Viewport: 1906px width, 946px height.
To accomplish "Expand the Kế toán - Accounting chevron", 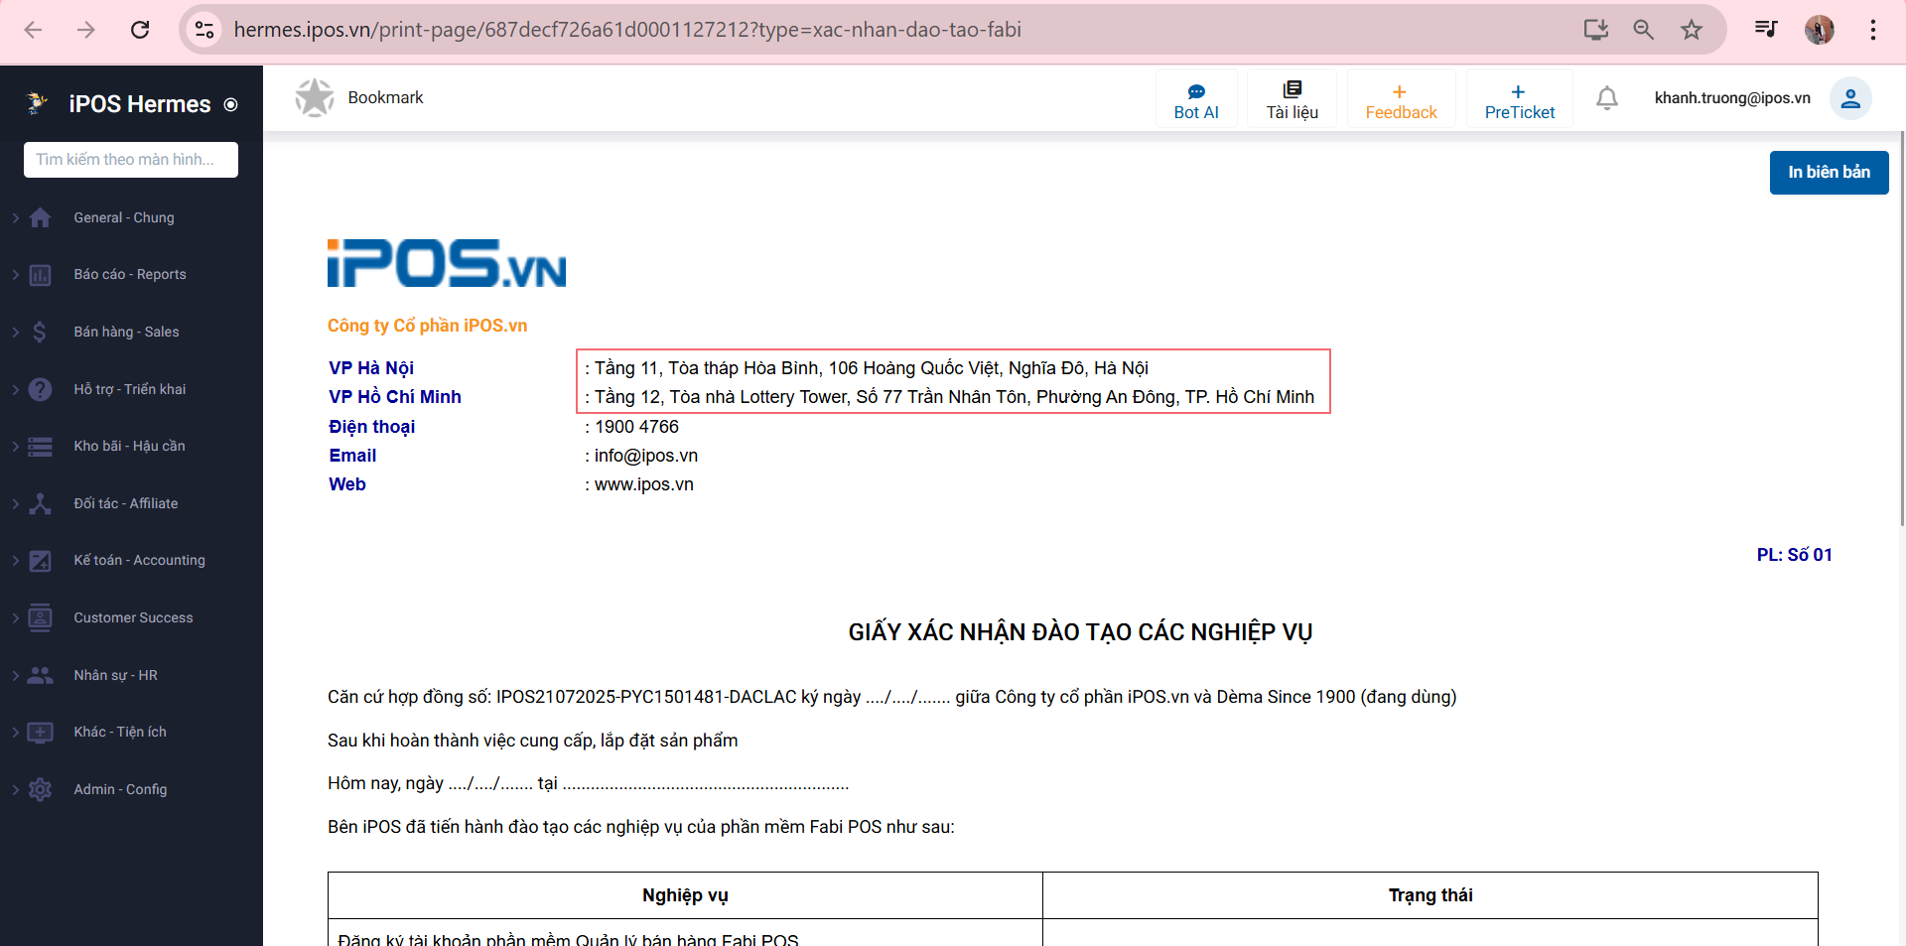I will [x=15, y=561].
